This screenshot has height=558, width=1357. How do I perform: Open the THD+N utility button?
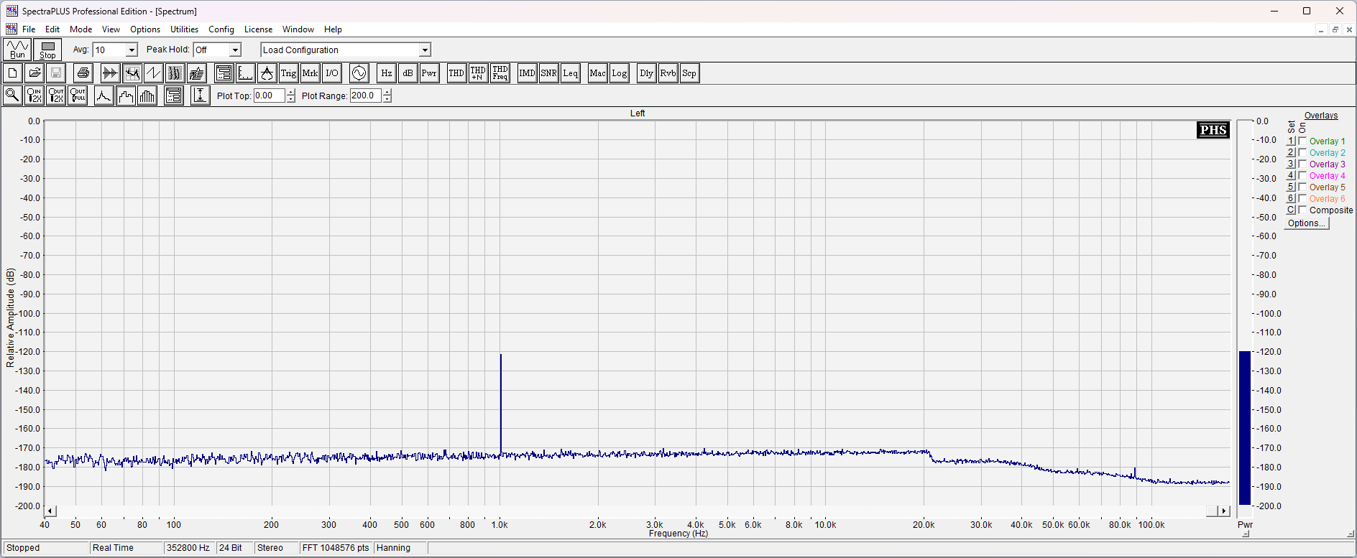[x=478, y=73]
